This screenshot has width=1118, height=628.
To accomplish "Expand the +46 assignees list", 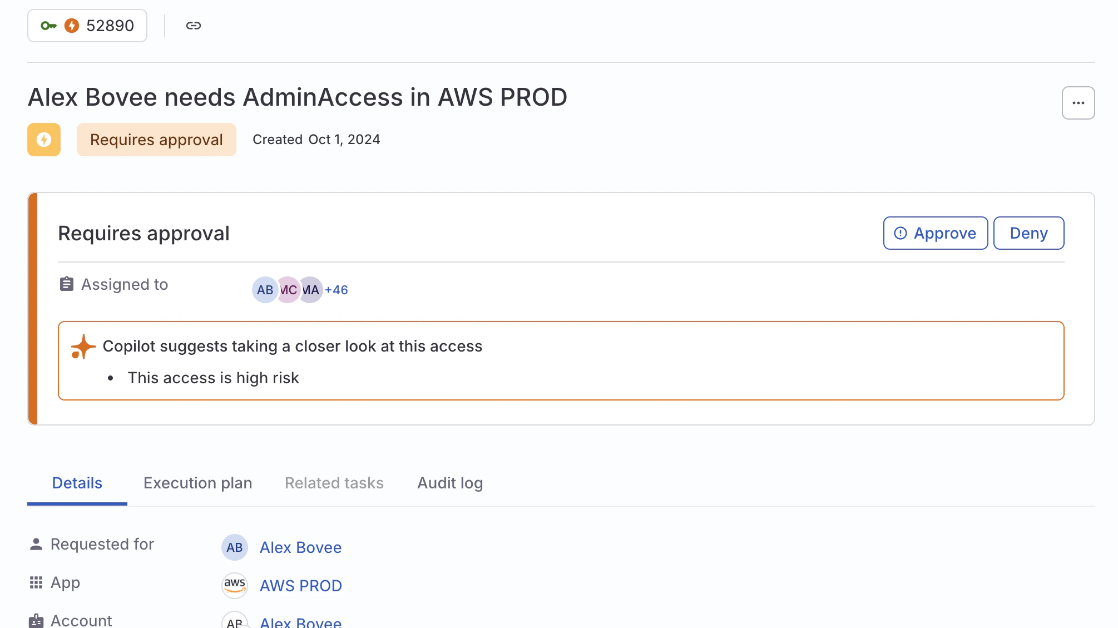I will tap(336, 289).
